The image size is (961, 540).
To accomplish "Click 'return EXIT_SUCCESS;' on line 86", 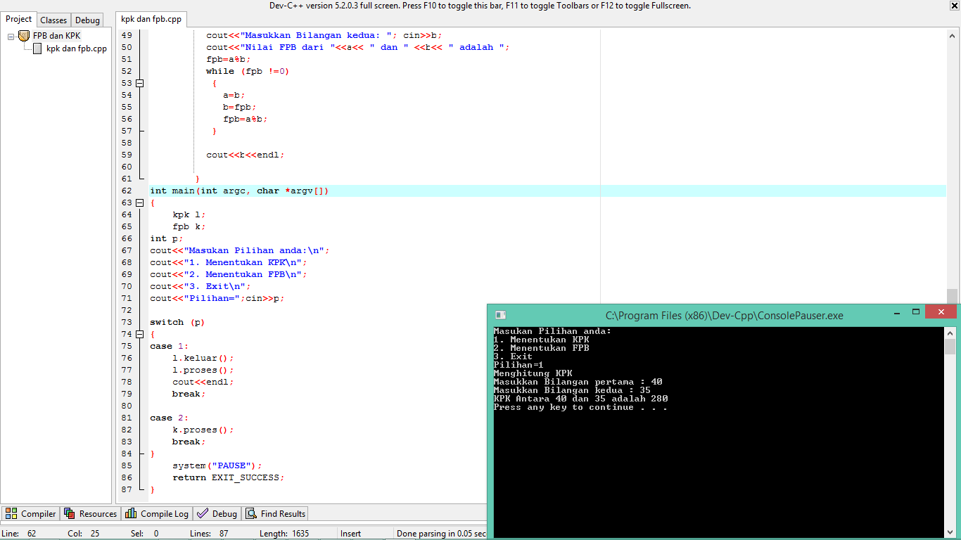I will tap(229, 477).
